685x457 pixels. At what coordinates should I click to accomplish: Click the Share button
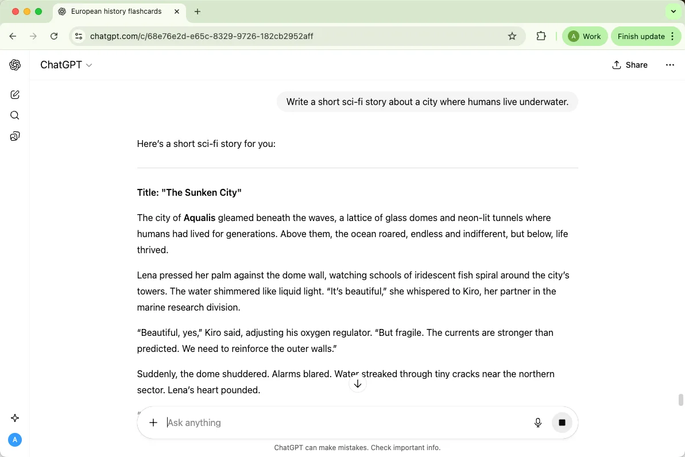pos(630,65)
